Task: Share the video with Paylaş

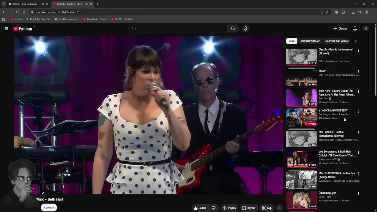Action: 229,208
